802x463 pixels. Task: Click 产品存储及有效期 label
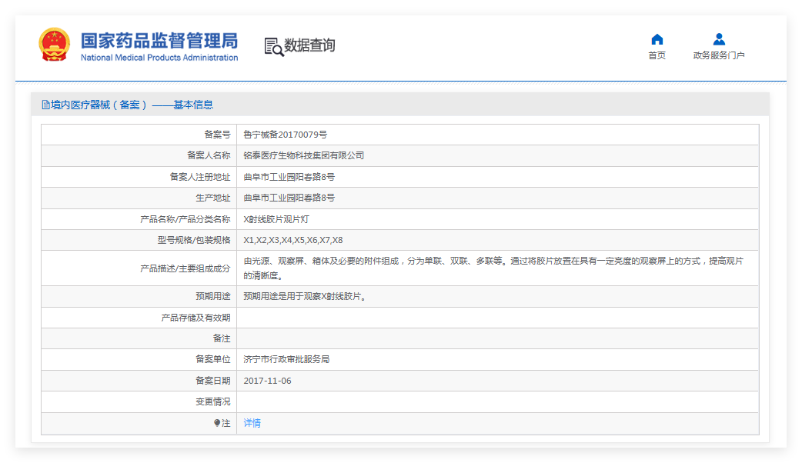click(196, 318)
